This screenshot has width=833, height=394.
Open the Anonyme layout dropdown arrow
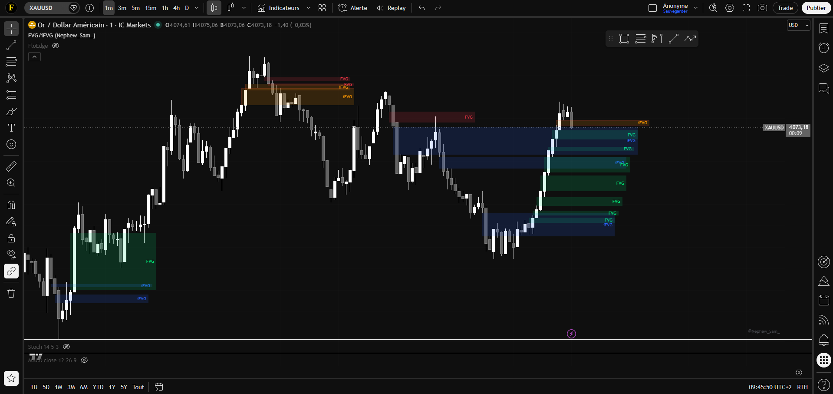coord(696,8)
